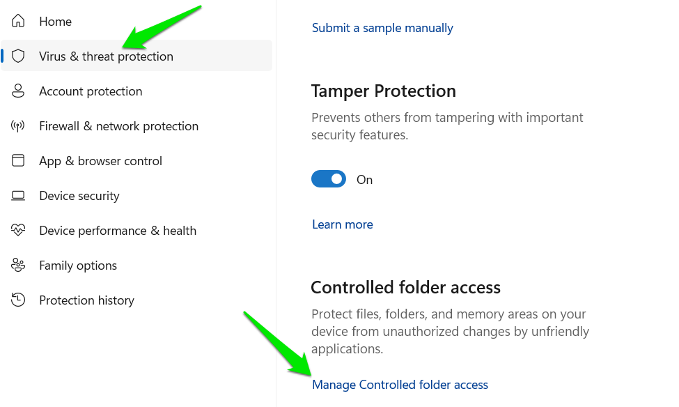
Task: Click the Controlled folder access heading
Action: click(405, 287)
